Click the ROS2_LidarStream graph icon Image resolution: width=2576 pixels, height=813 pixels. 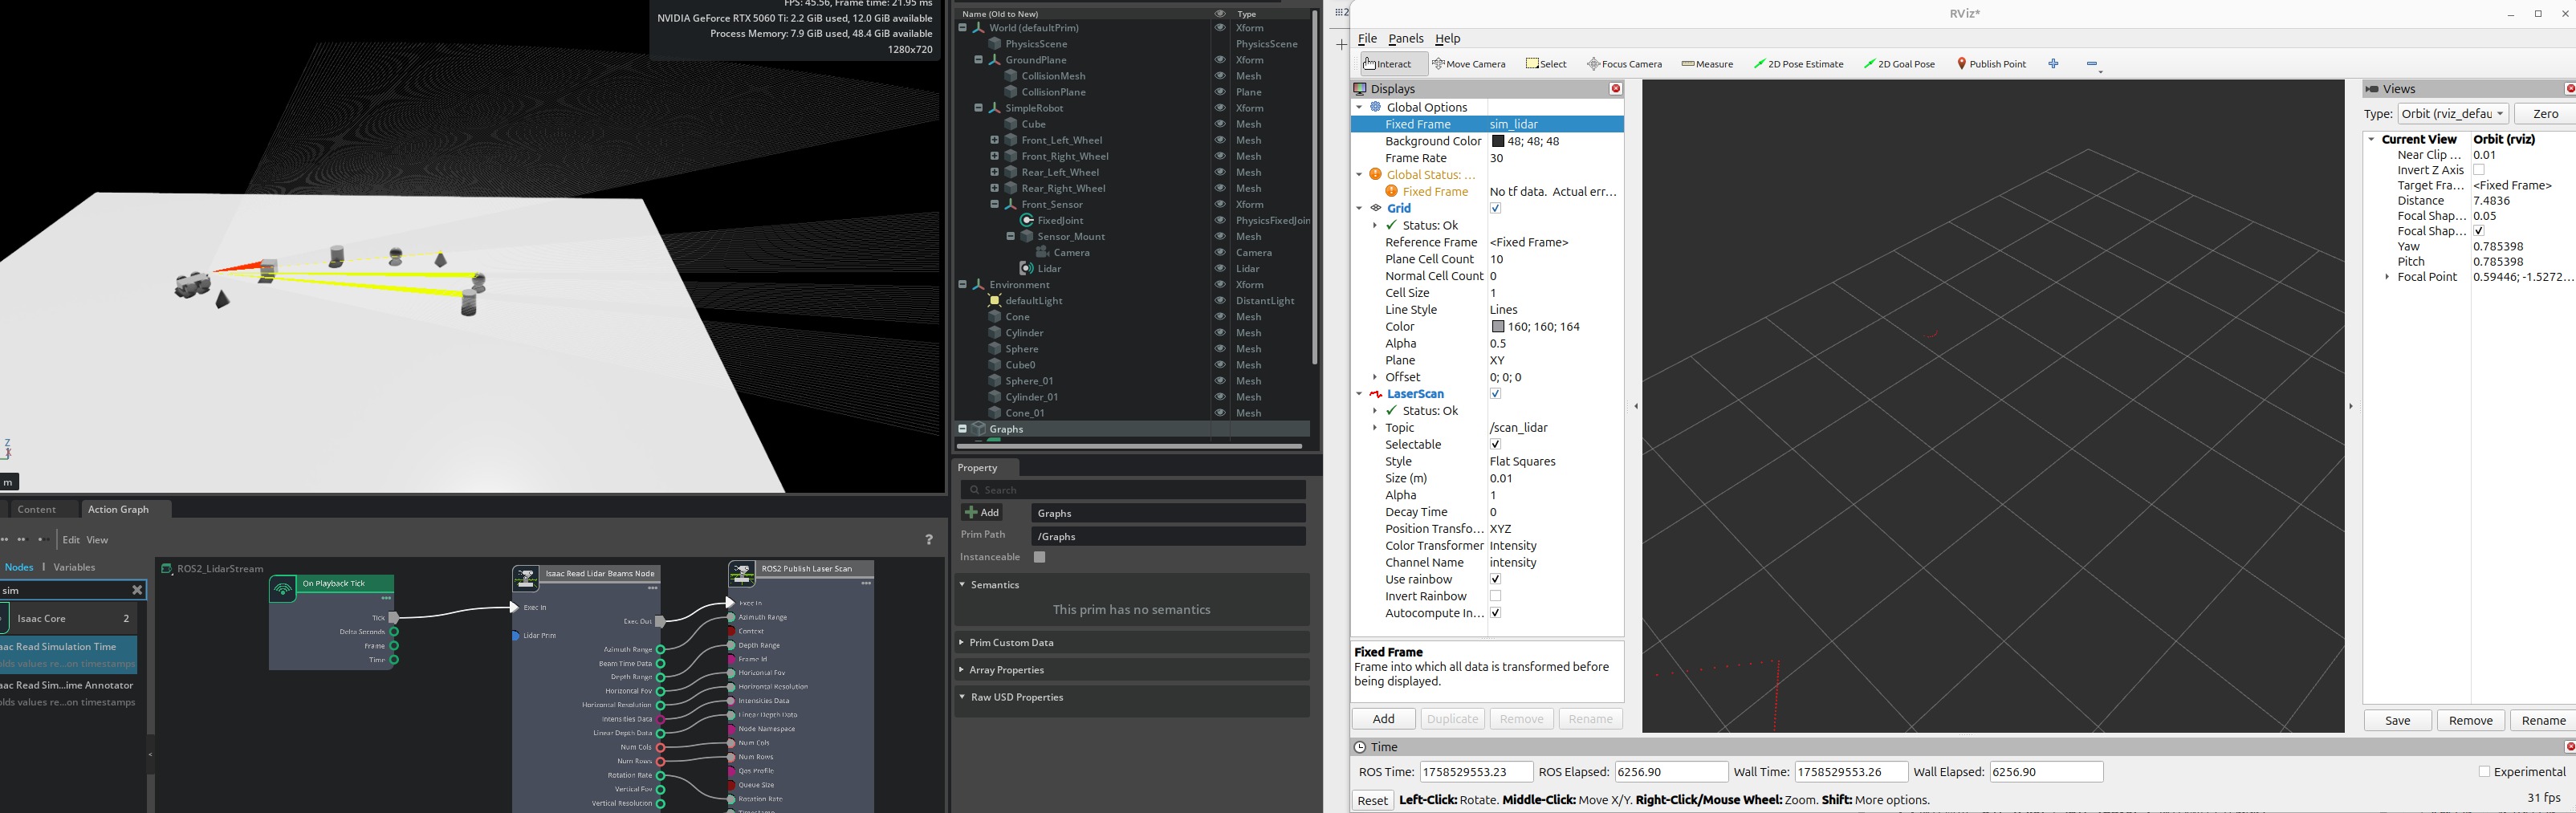pyautogui.click(x=167, y=568)
